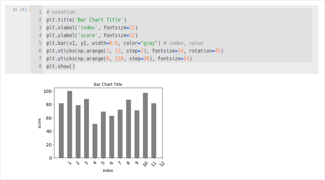Image resolution: width=325 pixels, height=180 pixels.
Task: Click line number 8 in the gutter
Action: coord(40,66)
